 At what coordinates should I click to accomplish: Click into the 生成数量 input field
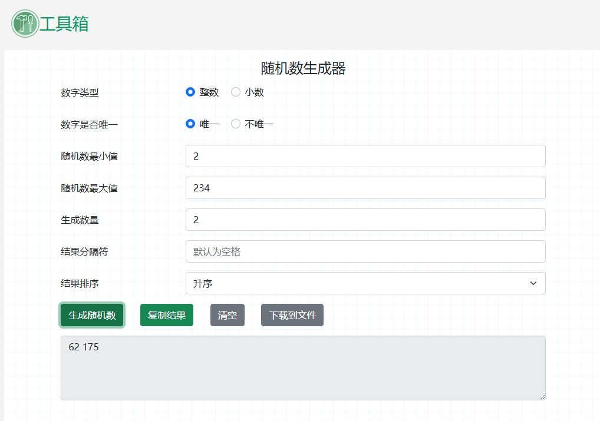[x=365, y=220]
